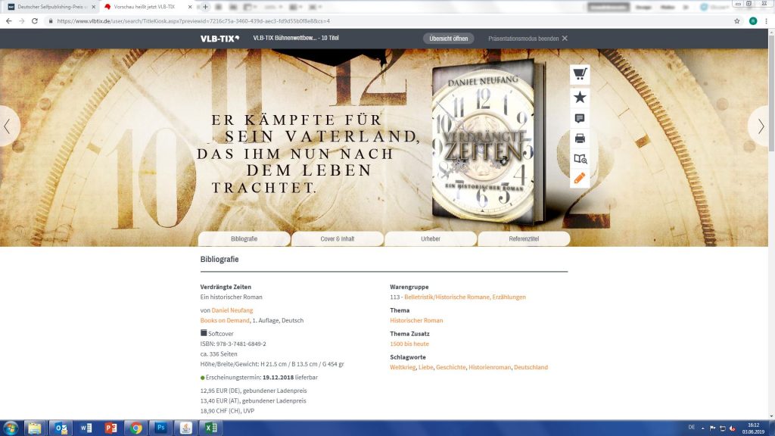The image size is (775, 436).
Task: Click Übersicht öffnen button
Action: 448,39
